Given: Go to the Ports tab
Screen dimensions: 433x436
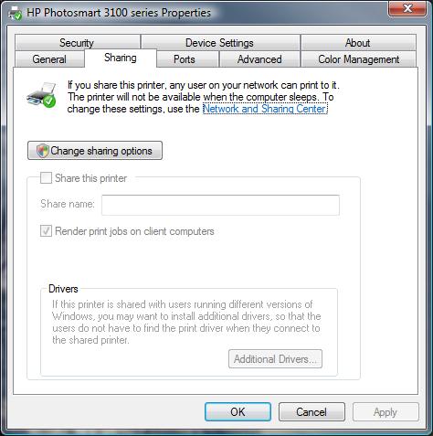Looking at the screenshot, I should point(185,58).
